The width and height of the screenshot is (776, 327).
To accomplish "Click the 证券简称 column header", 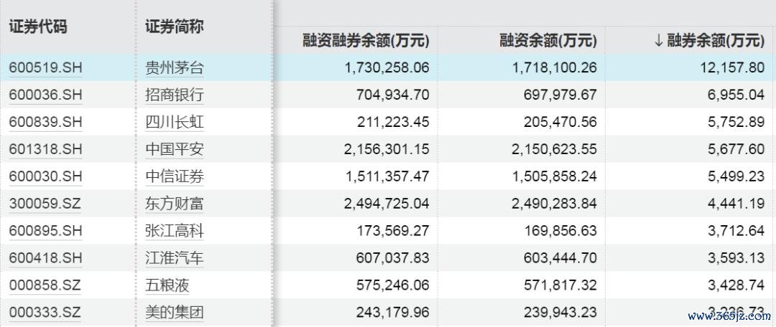I will pyautogui.click(x=174, y=27).
